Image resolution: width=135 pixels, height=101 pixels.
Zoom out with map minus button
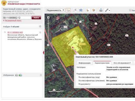tap(48, 45)
